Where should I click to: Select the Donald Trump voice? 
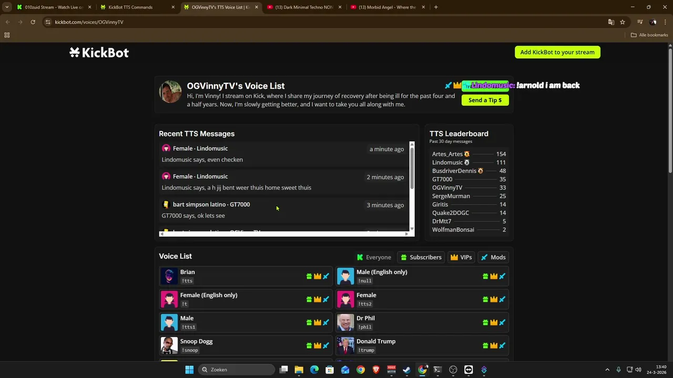(x=422, y=345)
